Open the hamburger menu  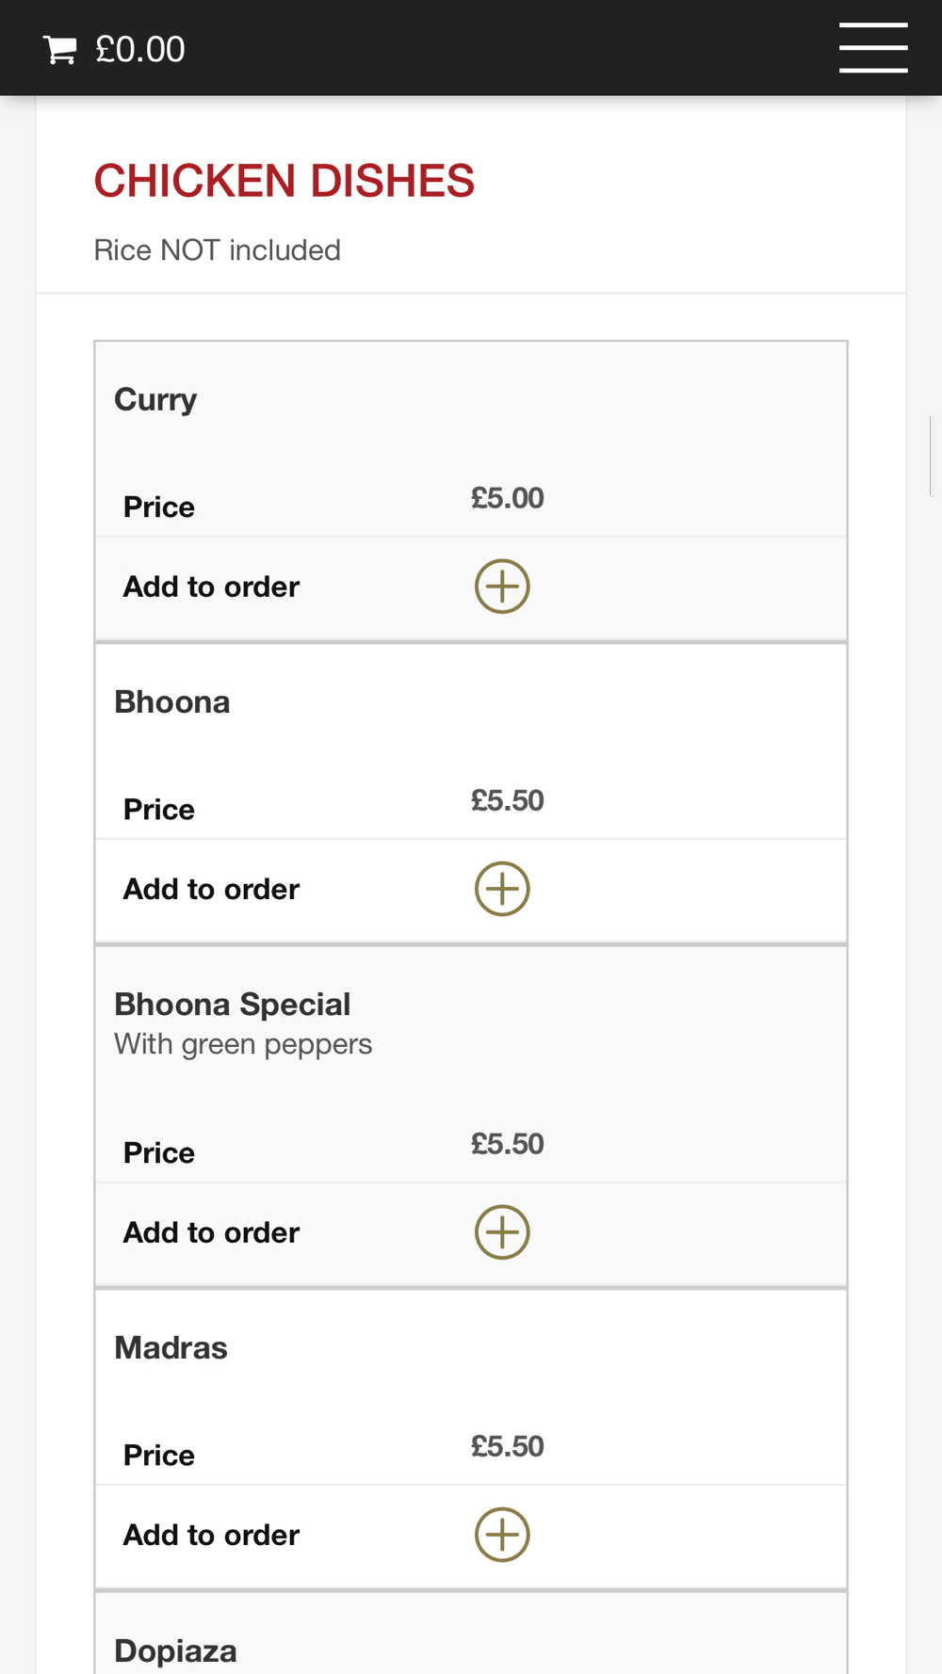(873, 48)
